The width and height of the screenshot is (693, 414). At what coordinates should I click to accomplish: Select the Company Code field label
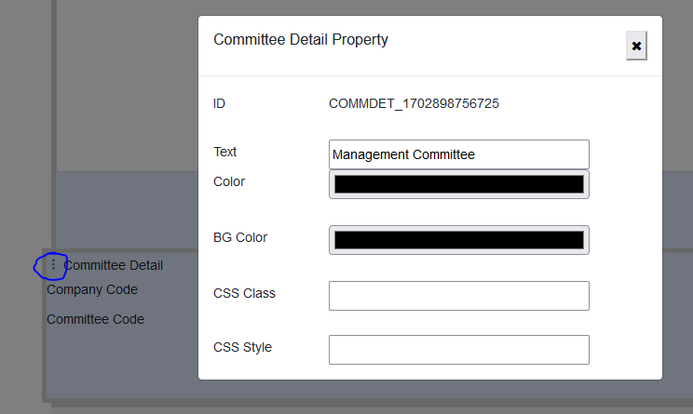[x=92, y=289]
